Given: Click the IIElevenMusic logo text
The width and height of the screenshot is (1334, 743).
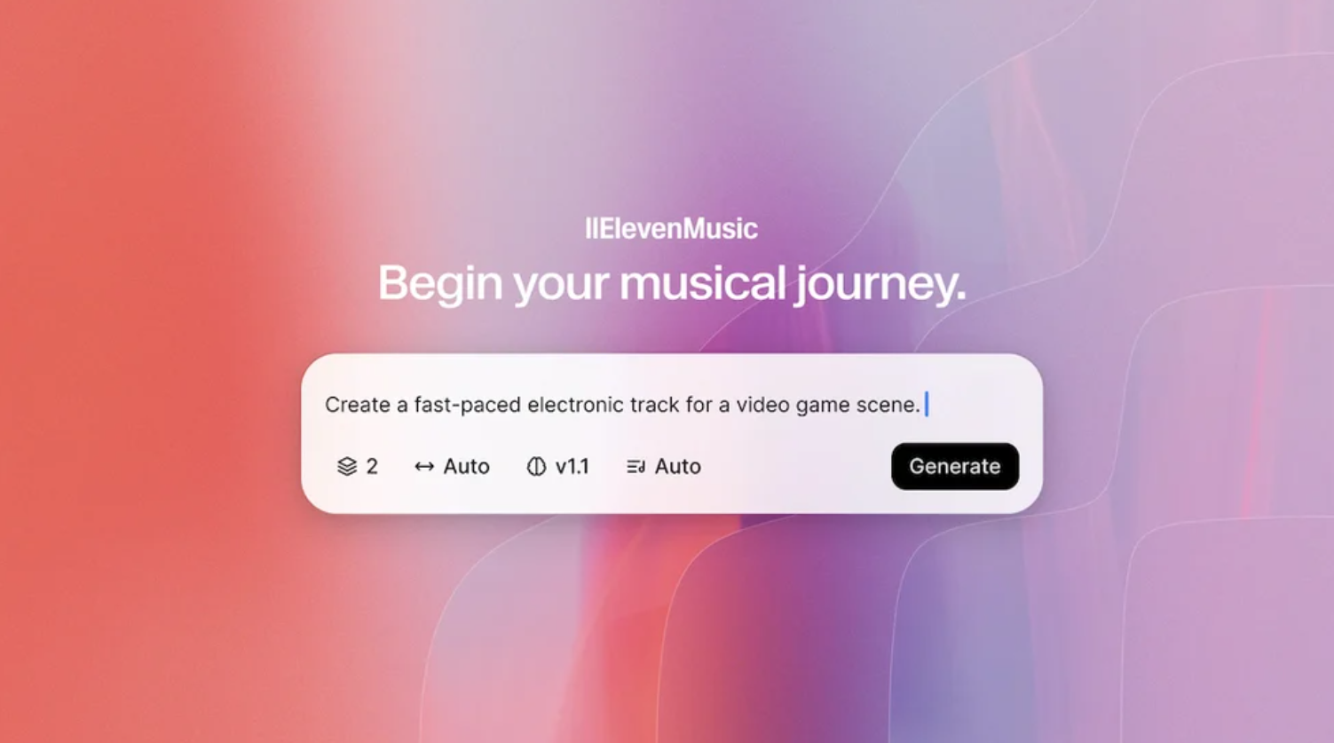Looking at the screenshot, I should click(x=671, y=228).
